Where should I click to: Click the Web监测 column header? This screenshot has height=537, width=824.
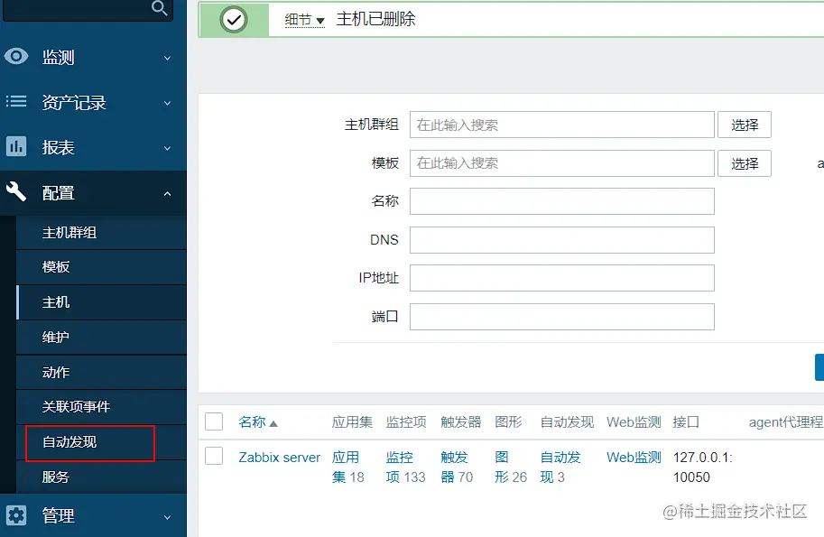point(634,422)
